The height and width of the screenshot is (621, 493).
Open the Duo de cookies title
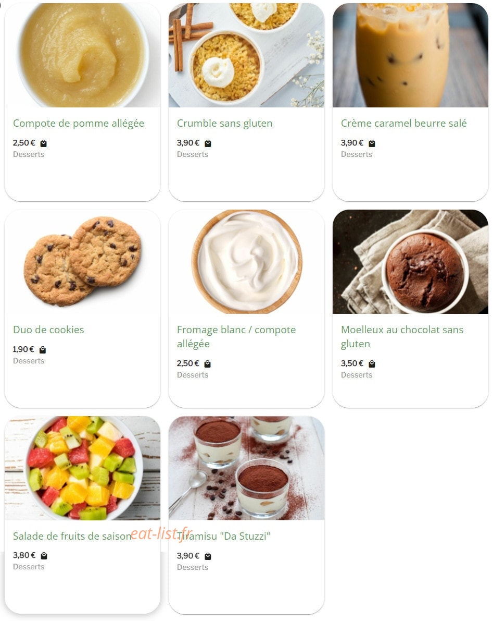[x=48, y=330]
